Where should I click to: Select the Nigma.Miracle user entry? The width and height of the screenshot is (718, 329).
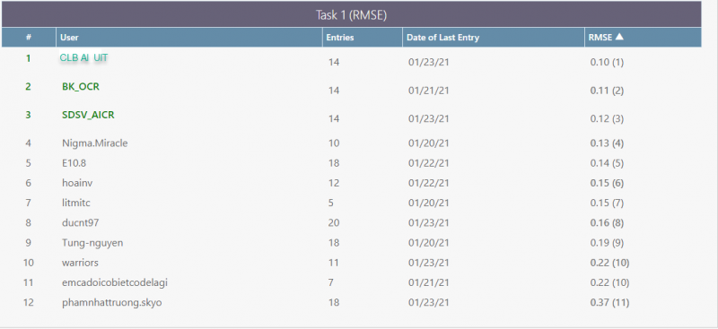95,143
